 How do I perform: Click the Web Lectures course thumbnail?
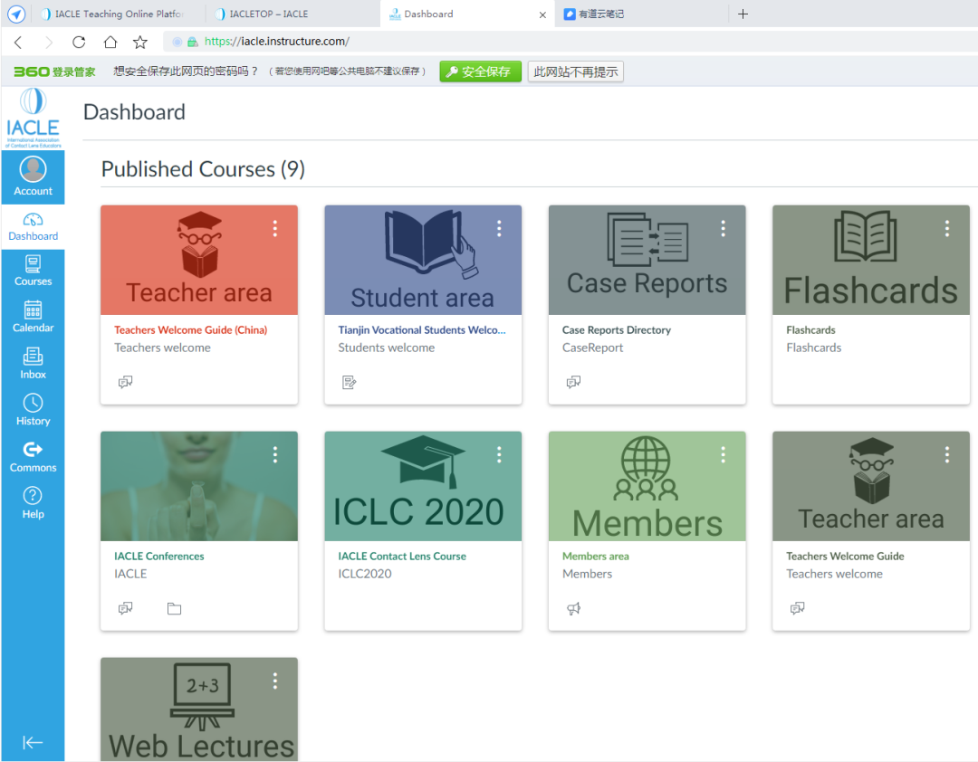tap(199, 710)
